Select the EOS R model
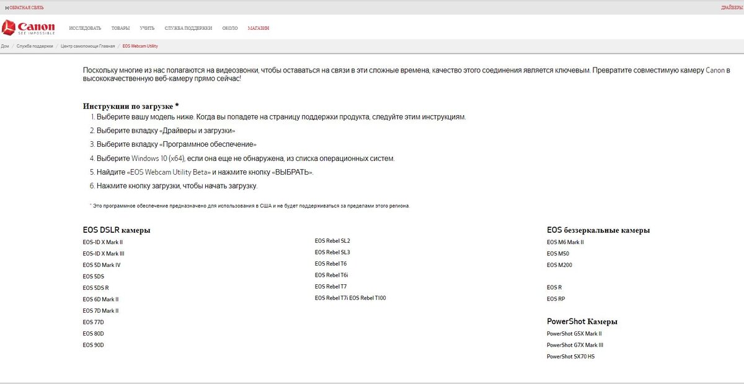The width and height of the screenshot is (744, 384). coord(554,287)
